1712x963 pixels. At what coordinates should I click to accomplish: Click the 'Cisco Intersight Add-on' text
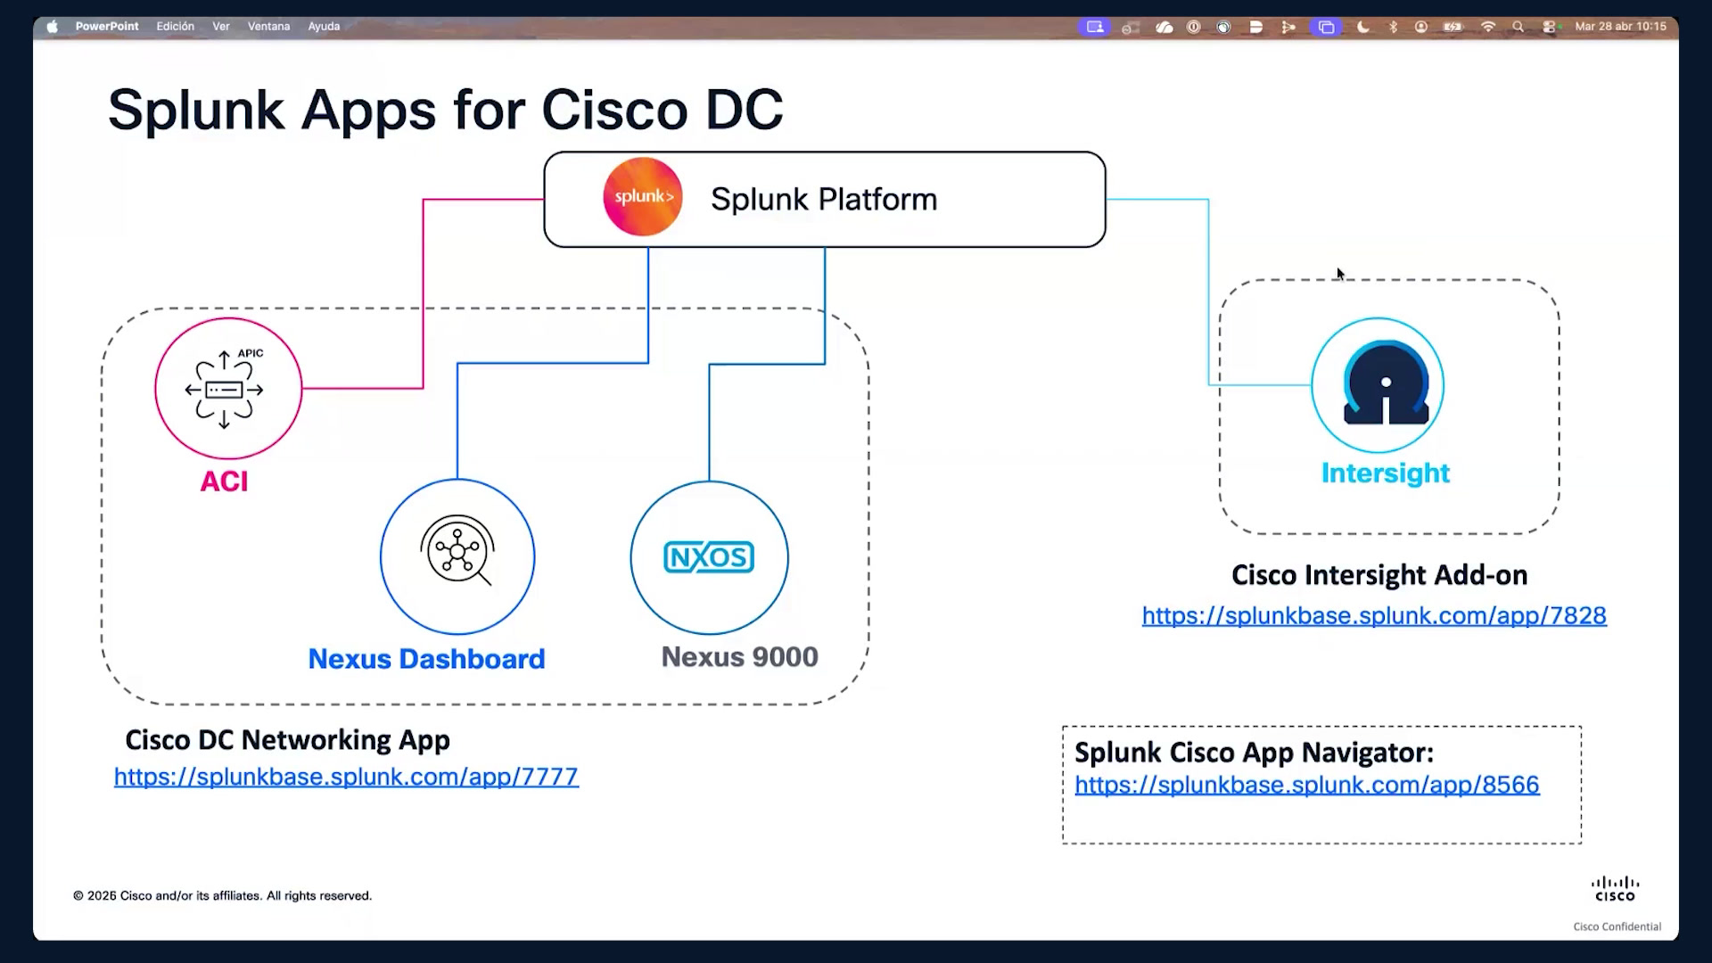tap(1379, 575)
